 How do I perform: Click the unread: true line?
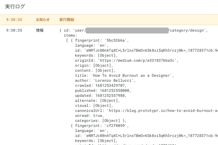click(90, 116)
